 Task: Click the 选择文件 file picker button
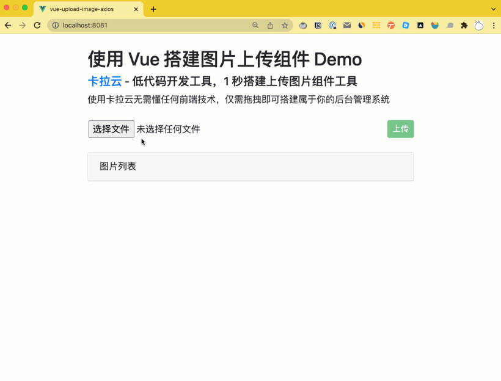tap(111, 129)
